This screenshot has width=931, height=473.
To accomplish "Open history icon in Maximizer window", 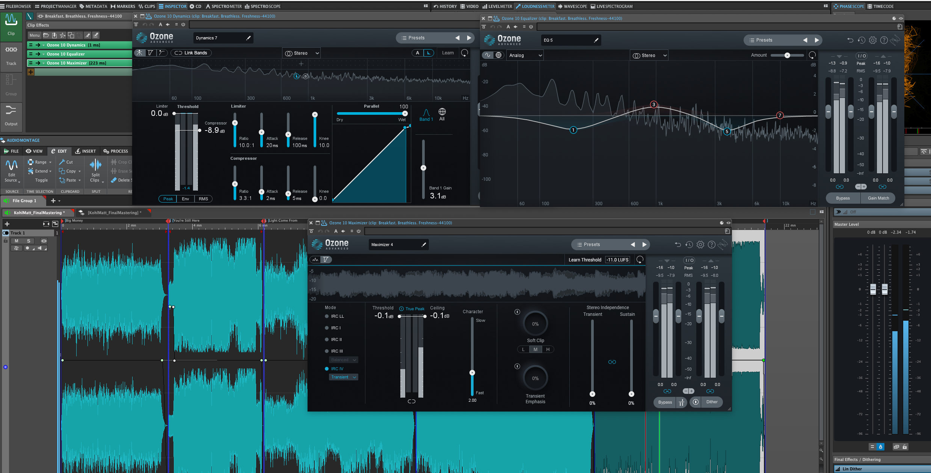I will pos(689,245).
